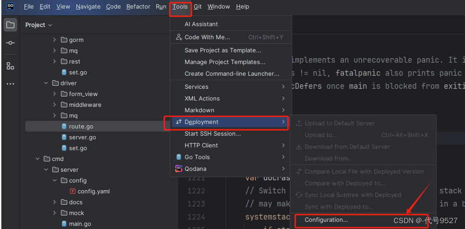This screenshot has height=229, width=465.
Task: Select server.go in the project tree
Action: [83, 137]
